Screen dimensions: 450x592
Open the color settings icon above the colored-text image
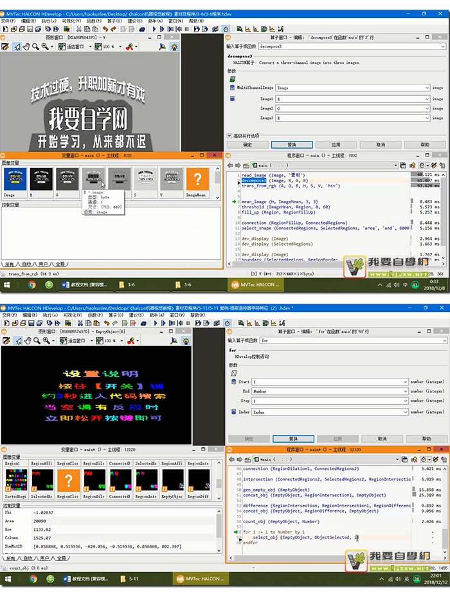(131, 340)
